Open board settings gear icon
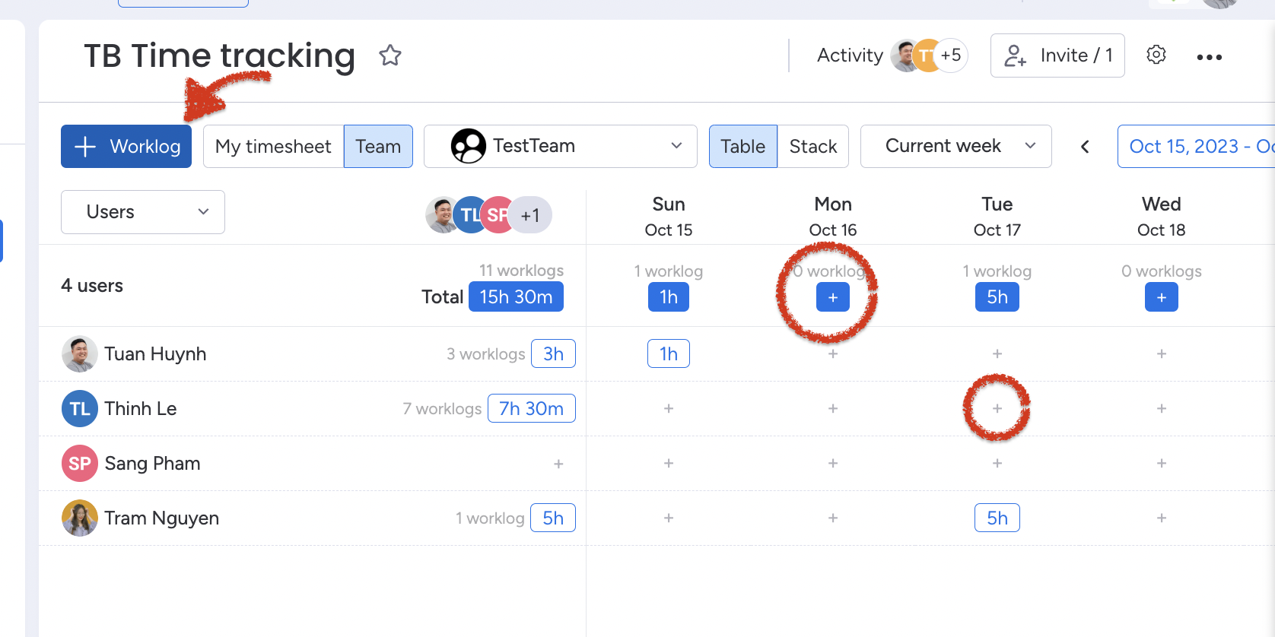 coord(1156,55)
